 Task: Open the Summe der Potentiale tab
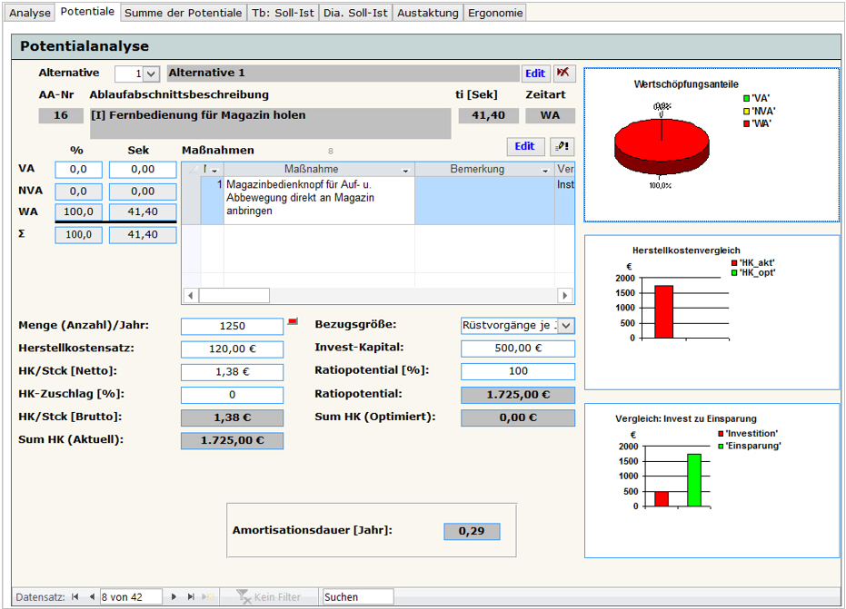[184, 13]
